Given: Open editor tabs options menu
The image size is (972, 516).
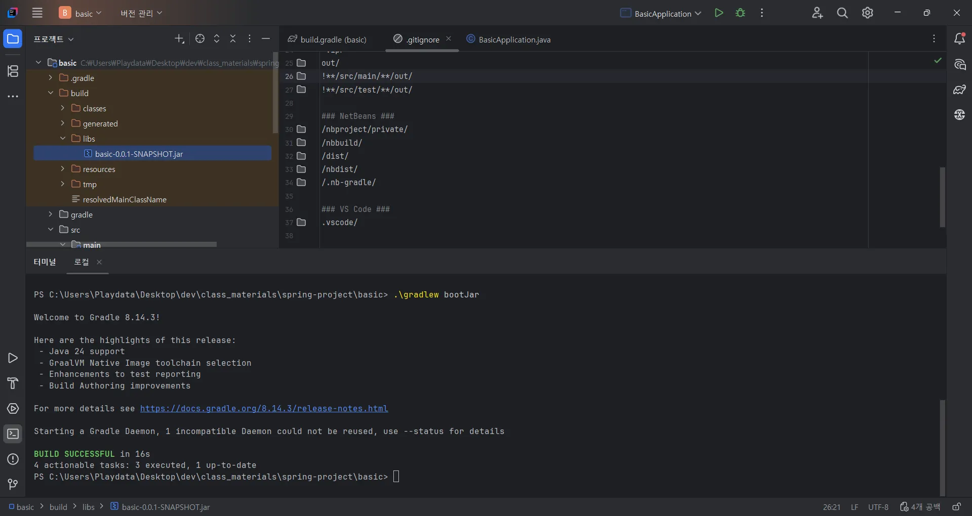Looking at the screenshot, I should (934, 39).
